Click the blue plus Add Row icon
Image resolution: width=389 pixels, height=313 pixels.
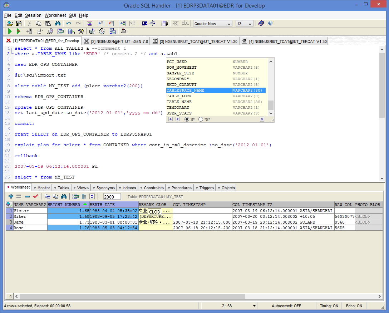[11, 196]
